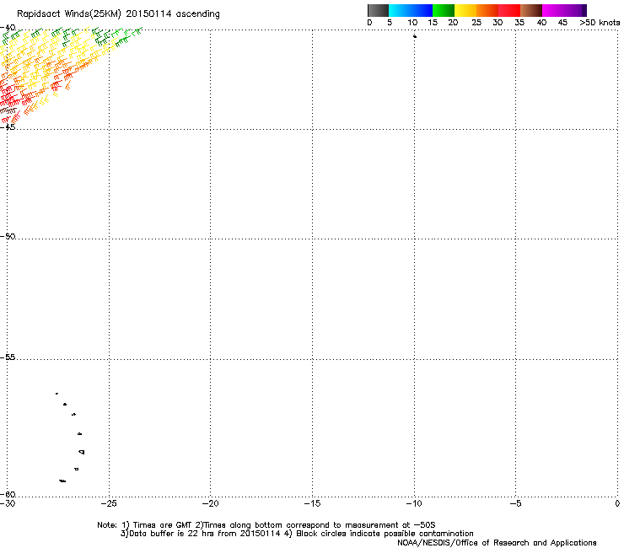Click the cyan-blue 5-15 knots color segment
Image resolution: width=624 pixels, height=548 pixels.
411,10
